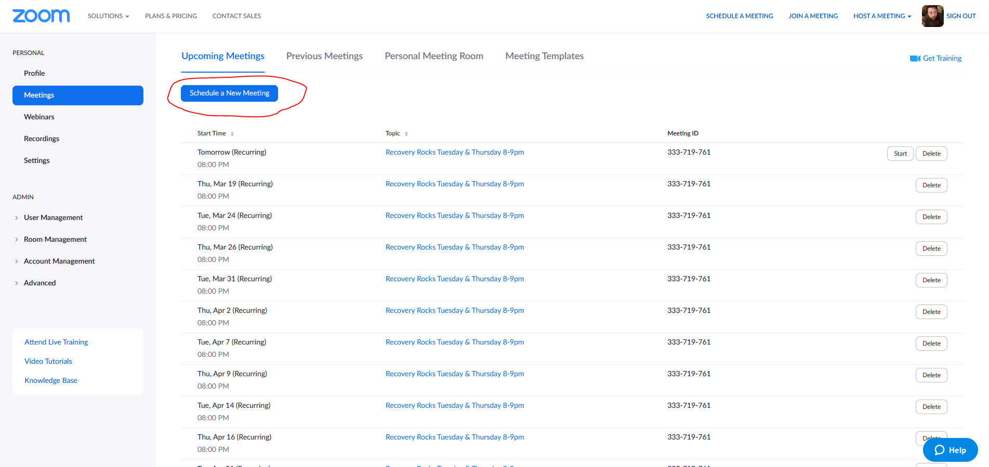Viewport: 989px width, 467px height.
Task: Open Recovery Rocks topic for Apr 14
Action: [455, 405]
